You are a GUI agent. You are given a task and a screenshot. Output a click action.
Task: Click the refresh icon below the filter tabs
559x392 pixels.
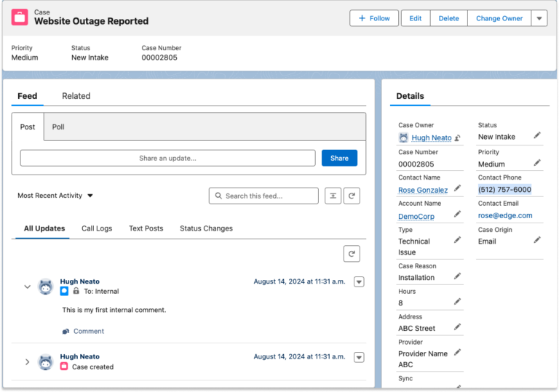click(x=352, y=253)
